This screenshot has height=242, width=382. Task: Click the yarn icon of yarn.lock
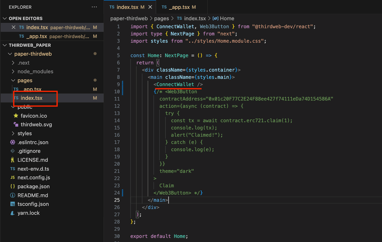[13, 213]
